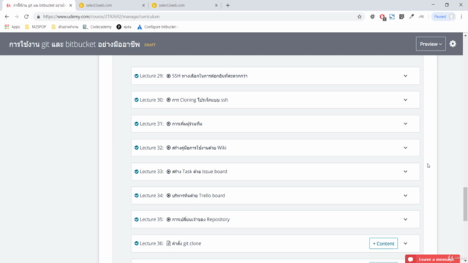Switch to second select2web.com tab
This screenshot has width=468, height=263.
point(185,5)
